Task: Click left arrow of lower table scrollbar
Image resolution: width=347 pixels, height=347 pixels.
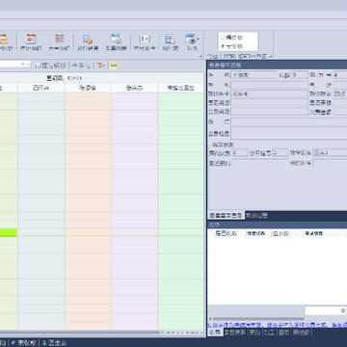Action: (x=210, y=319)
